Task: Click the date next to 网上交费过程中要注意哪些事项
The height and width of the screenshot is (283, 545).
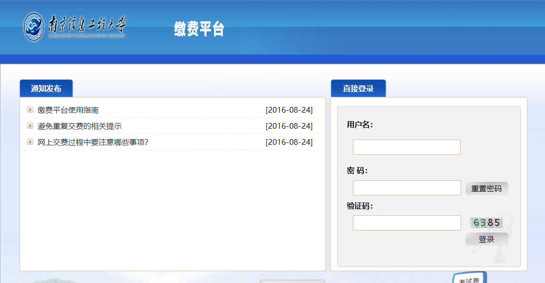Action: click(289, 142)
